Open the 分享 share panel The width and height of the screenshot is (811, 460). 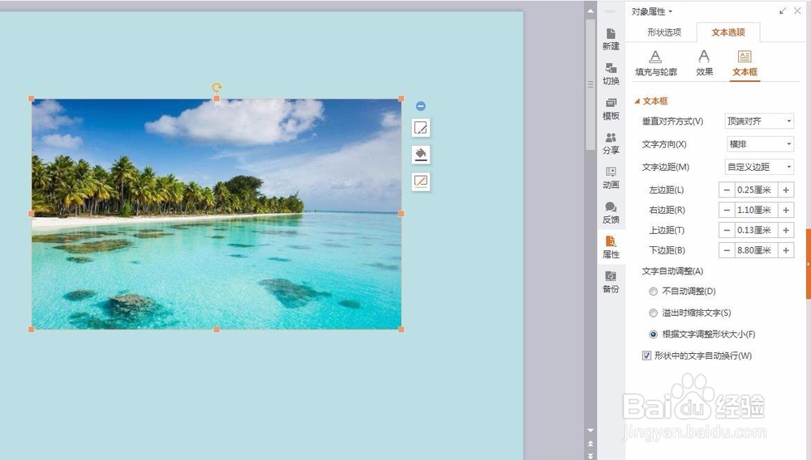click(611, 143)
